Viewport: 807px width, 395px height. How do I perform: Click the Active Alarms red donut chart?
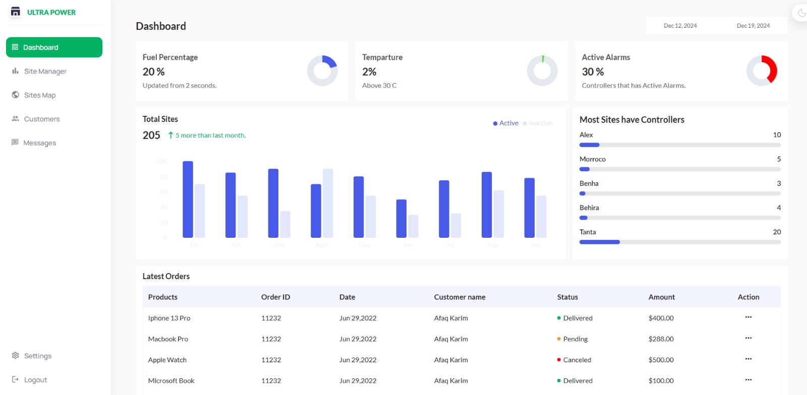(762, 71)
